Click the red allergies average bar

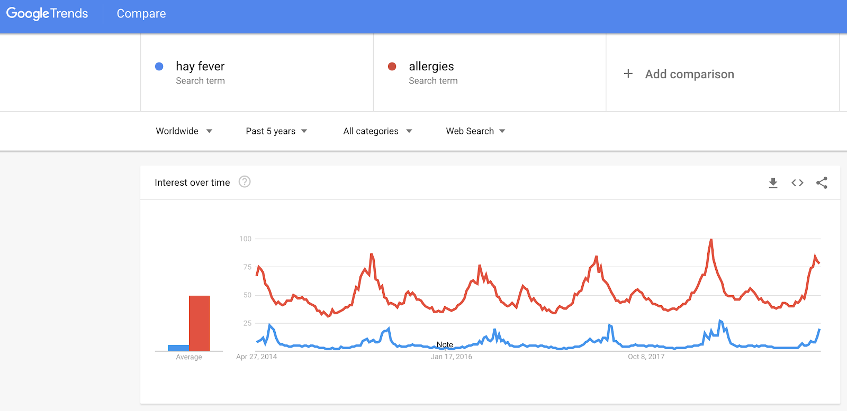pos(200,323)
